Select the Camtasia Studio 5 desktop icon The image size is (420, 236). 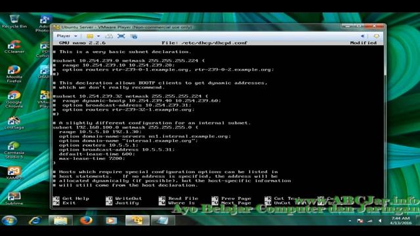14,150
